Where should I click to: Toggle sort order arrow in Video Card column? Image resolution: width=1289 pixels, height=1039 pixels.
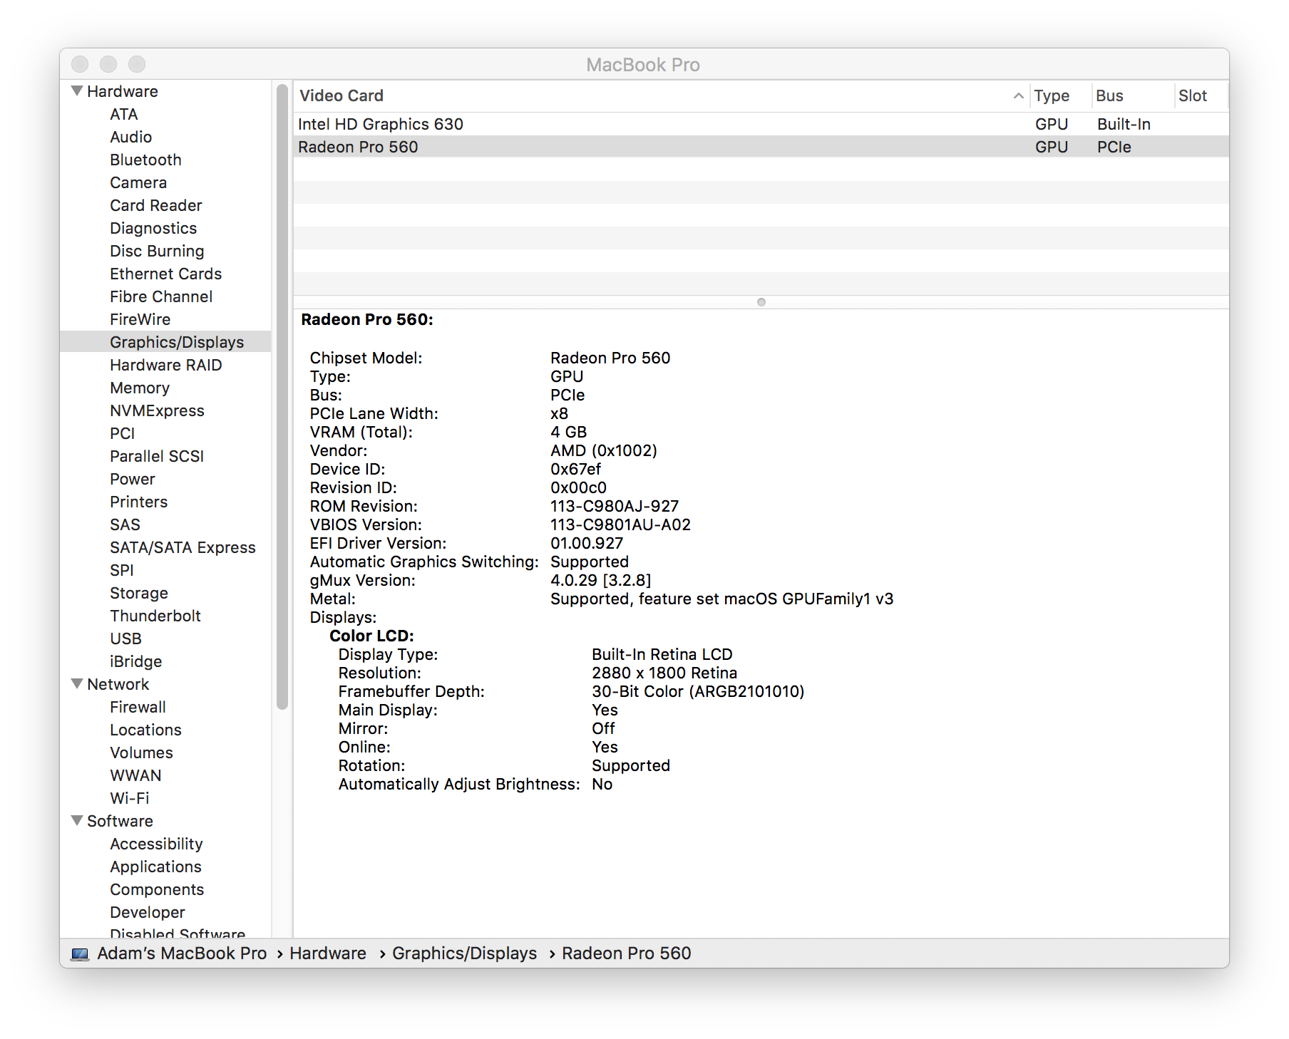pos(1019,95)
